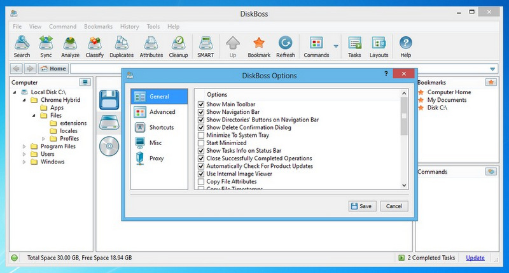The height and width of the screenshot is (273, 509).
Task: Collapse the Local Disk C:\ tree node
Action: click(x=14, y=92)
